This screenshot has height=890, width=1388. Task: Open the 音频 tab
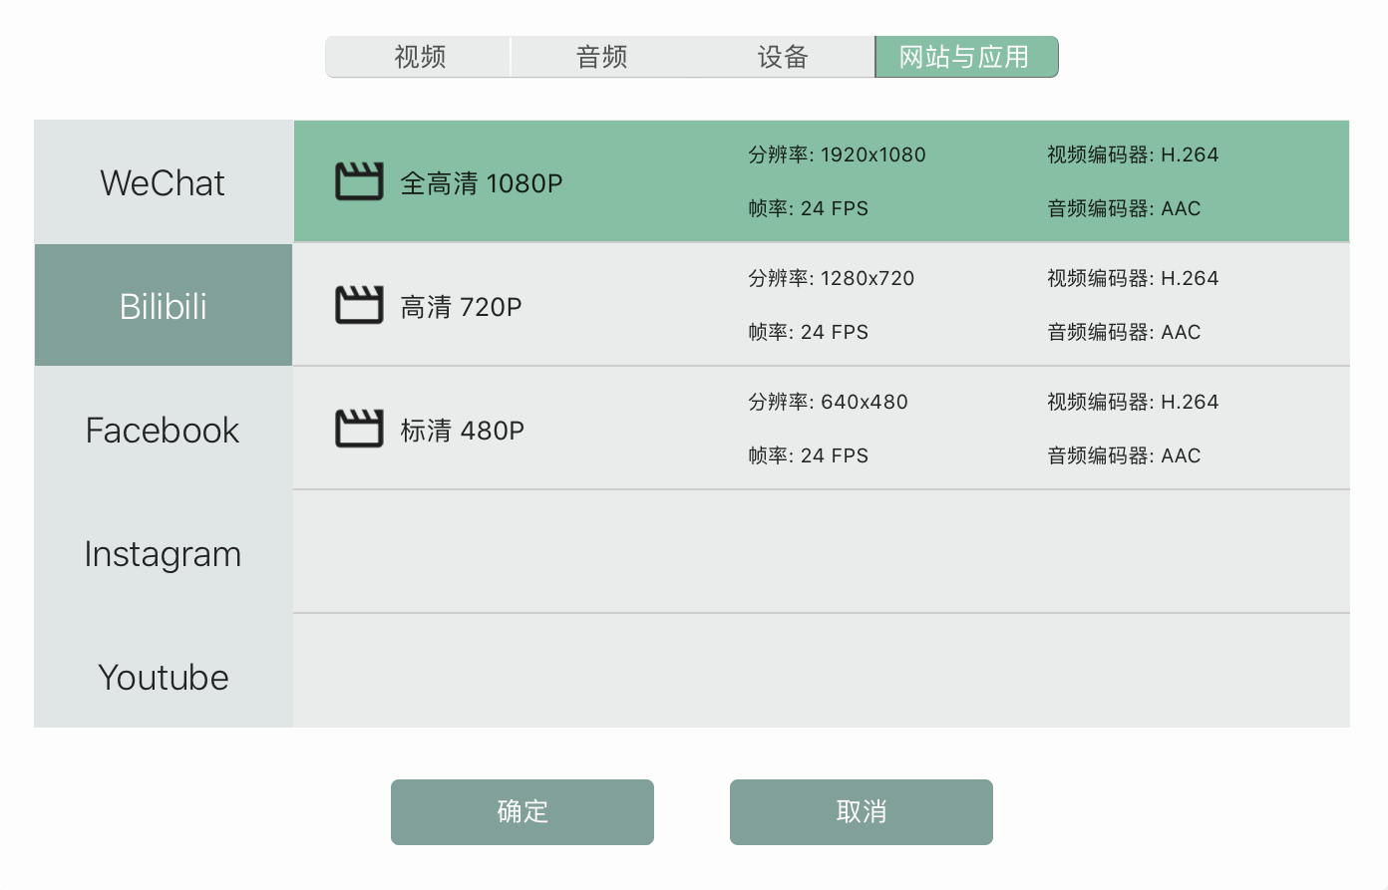tap(601, 57)
